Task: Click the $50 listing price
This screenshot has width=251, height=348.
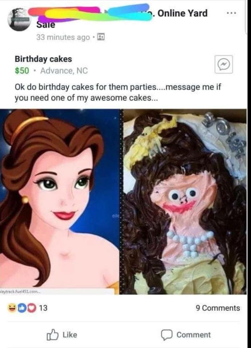Action: (22, 70)
